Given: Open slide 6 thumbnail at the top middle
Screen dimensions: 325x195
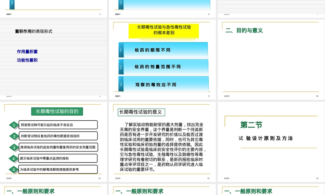Looking at the screenshot, I should [162, 9].
